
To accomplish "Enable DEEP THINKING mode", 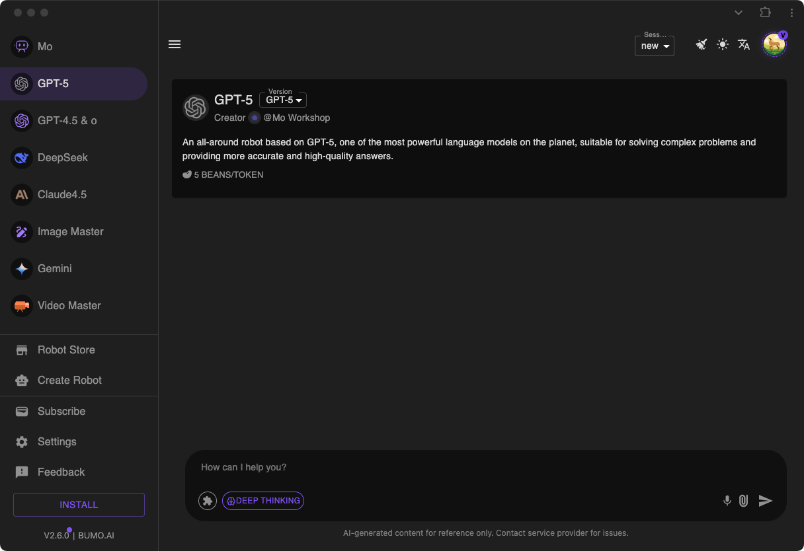I will (263, 501).
